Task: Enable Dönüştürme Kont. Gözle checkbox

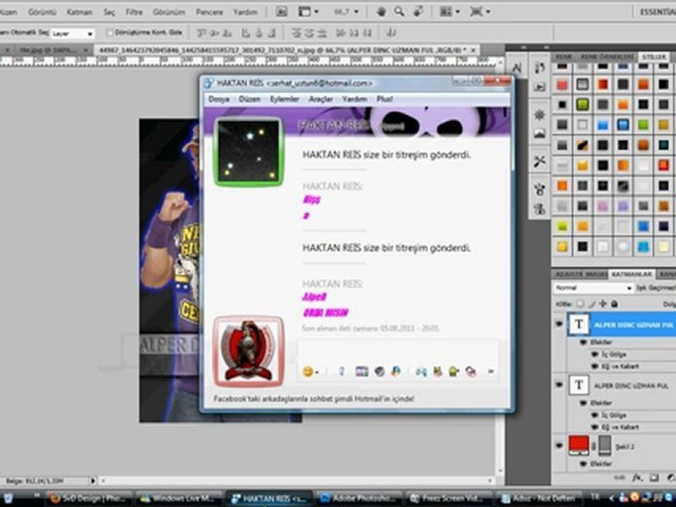Action: [x=110, y=32]
